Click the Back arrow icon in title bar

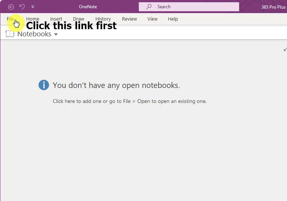point(11,7)
